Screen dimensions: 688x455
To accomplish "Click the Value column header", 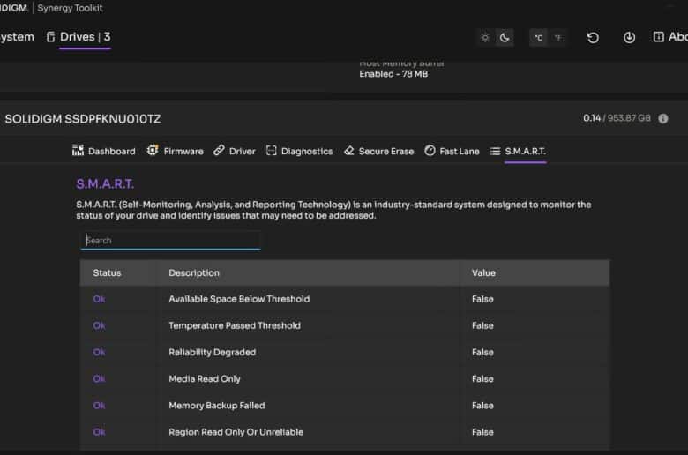I will 483,273.
